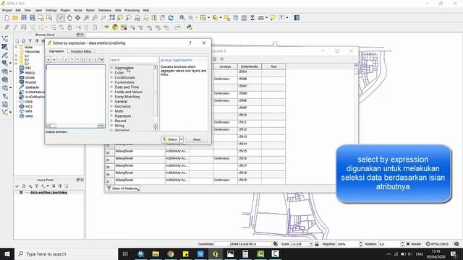Image resolution: width=463 pixels, height=260 pixels.
Task: Open Chrome from the taskbar
Action: click(x=171, y=253)
